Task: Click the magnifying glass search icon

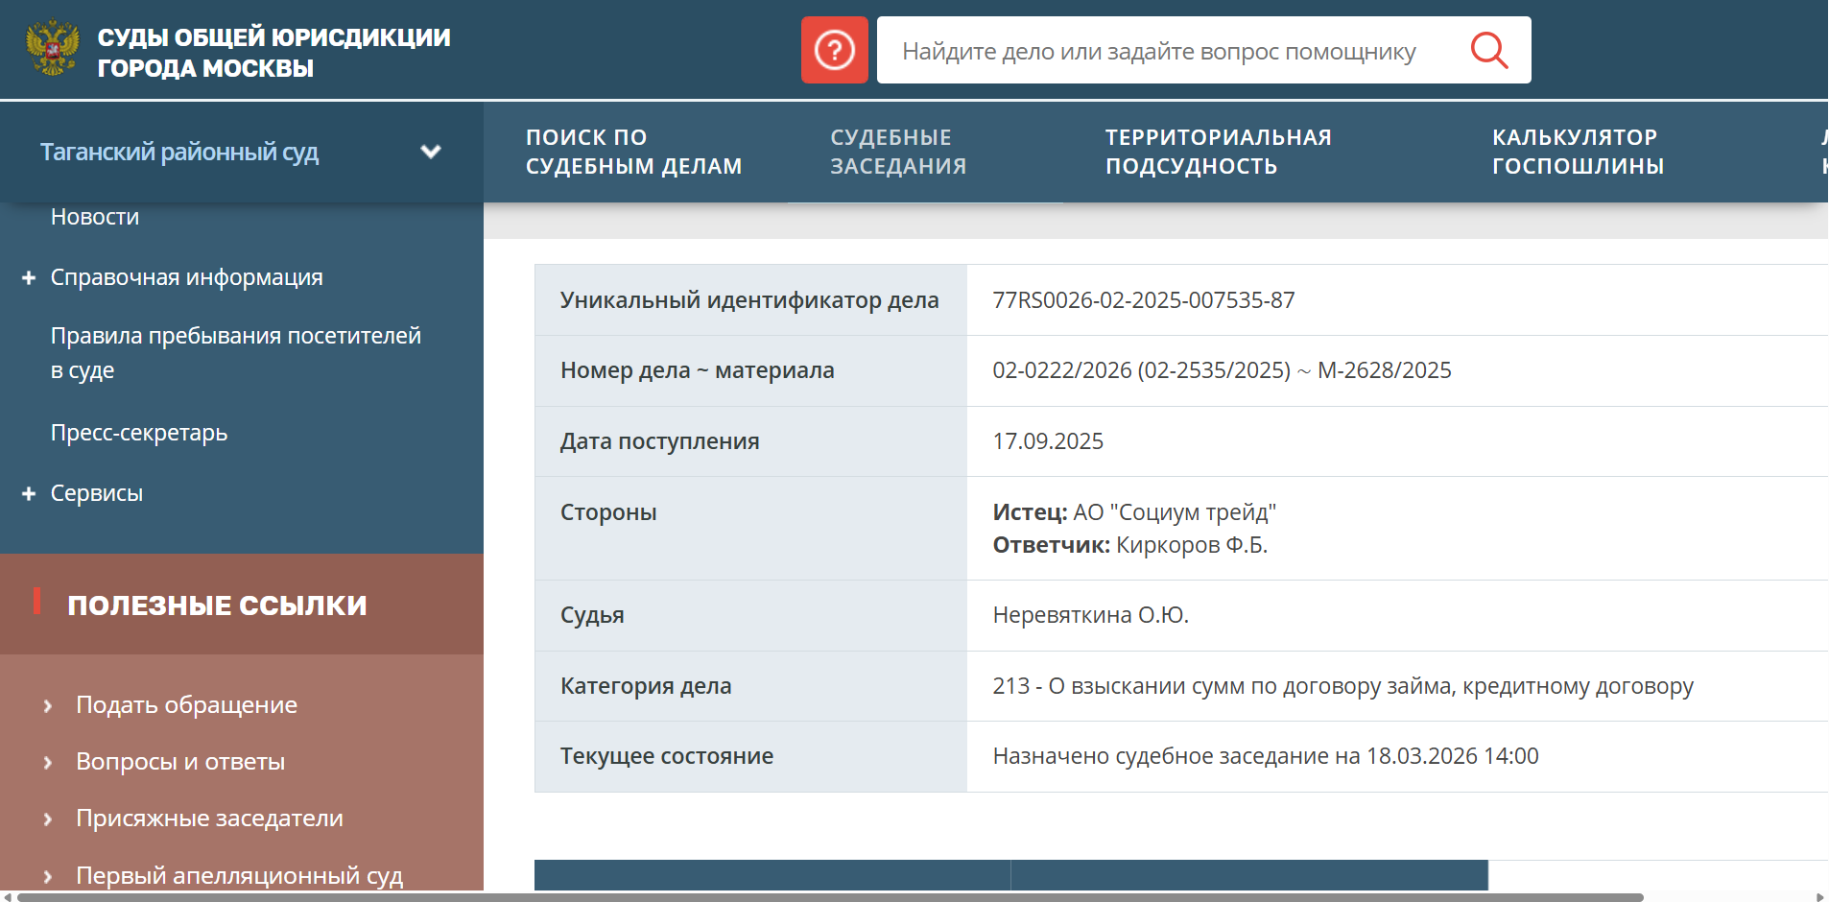Action: [x=1488, y=50]
